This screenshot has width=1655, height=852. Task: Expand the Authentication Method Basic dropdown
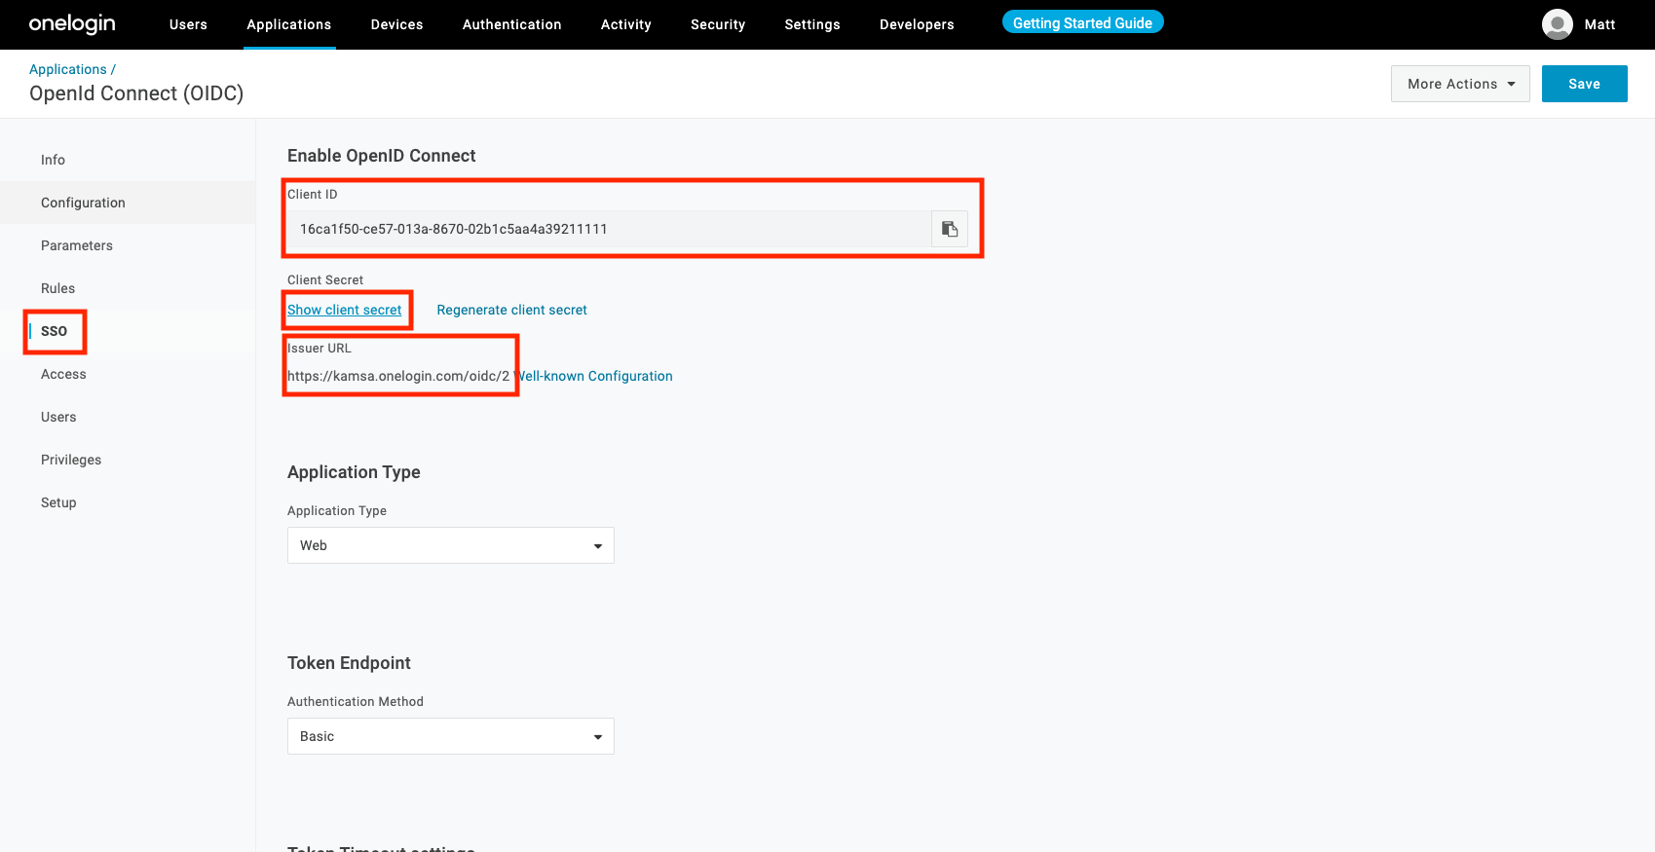click(x=451, y=736)
